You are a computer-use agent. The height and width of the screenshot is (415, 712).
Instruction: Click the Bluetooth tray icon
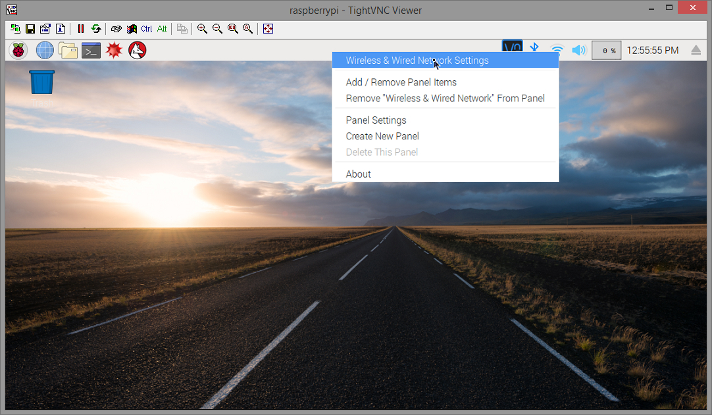534,47
